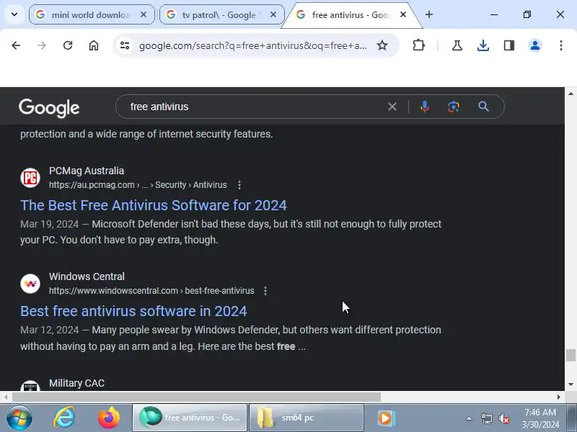The height and width of the screenshot is (432, 577).
Task: Search by voice microphone icon
Action: click(425, 107)
